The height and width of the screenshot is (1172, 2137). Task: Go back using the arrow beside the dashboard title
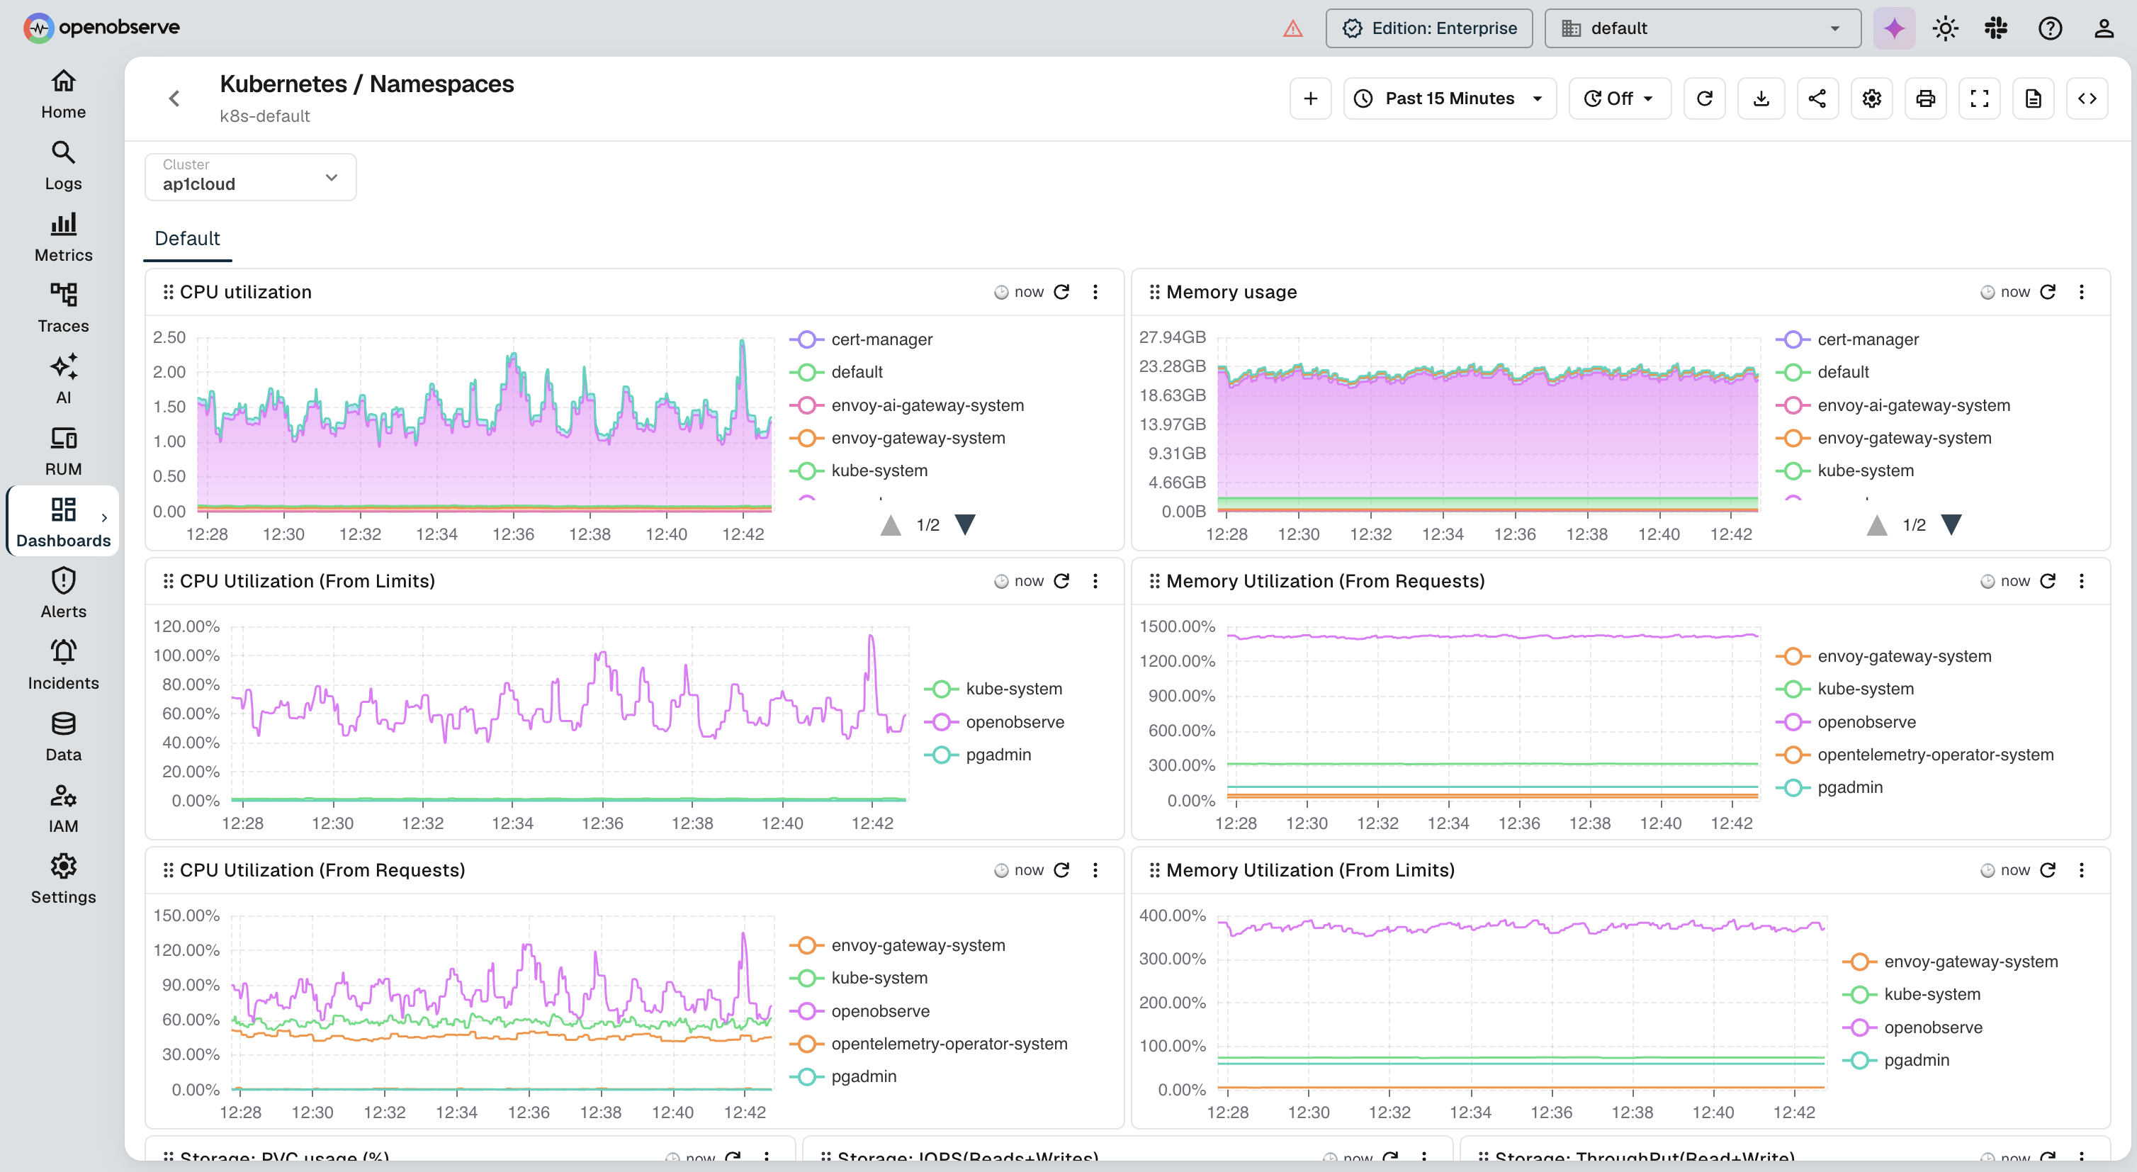(x=174, y=98)
